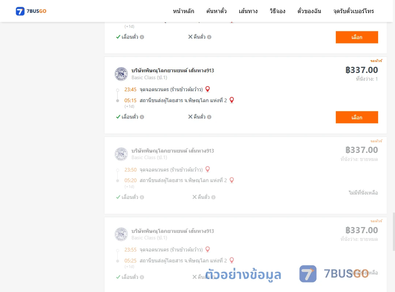The width and height of the screenshot is (395, 292).
Task: Open the ตั๋วของฉัน menu item
Action: point(309,11)
